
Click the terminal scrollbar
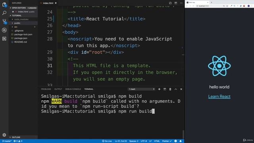pos(183,134)
